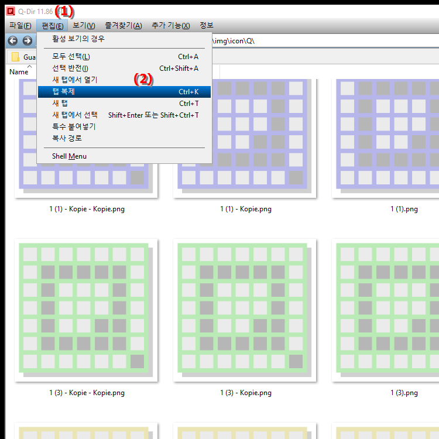The width and height of the screenshot is (439, 439).
Task: Open the 추가 기능(X) menu
Action: [x=170, y=26]
